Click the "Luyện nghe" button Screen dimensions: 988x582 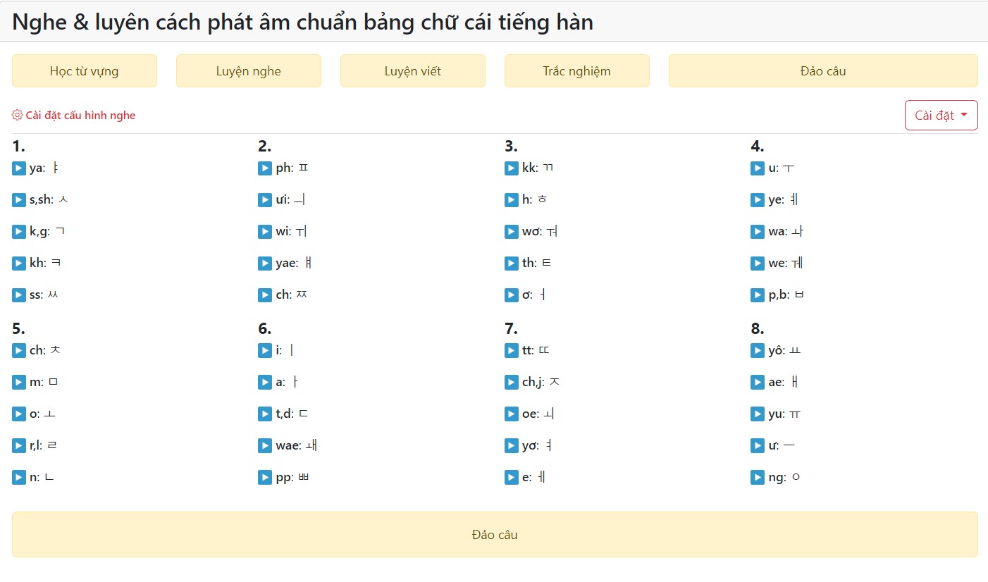point(248,70)
